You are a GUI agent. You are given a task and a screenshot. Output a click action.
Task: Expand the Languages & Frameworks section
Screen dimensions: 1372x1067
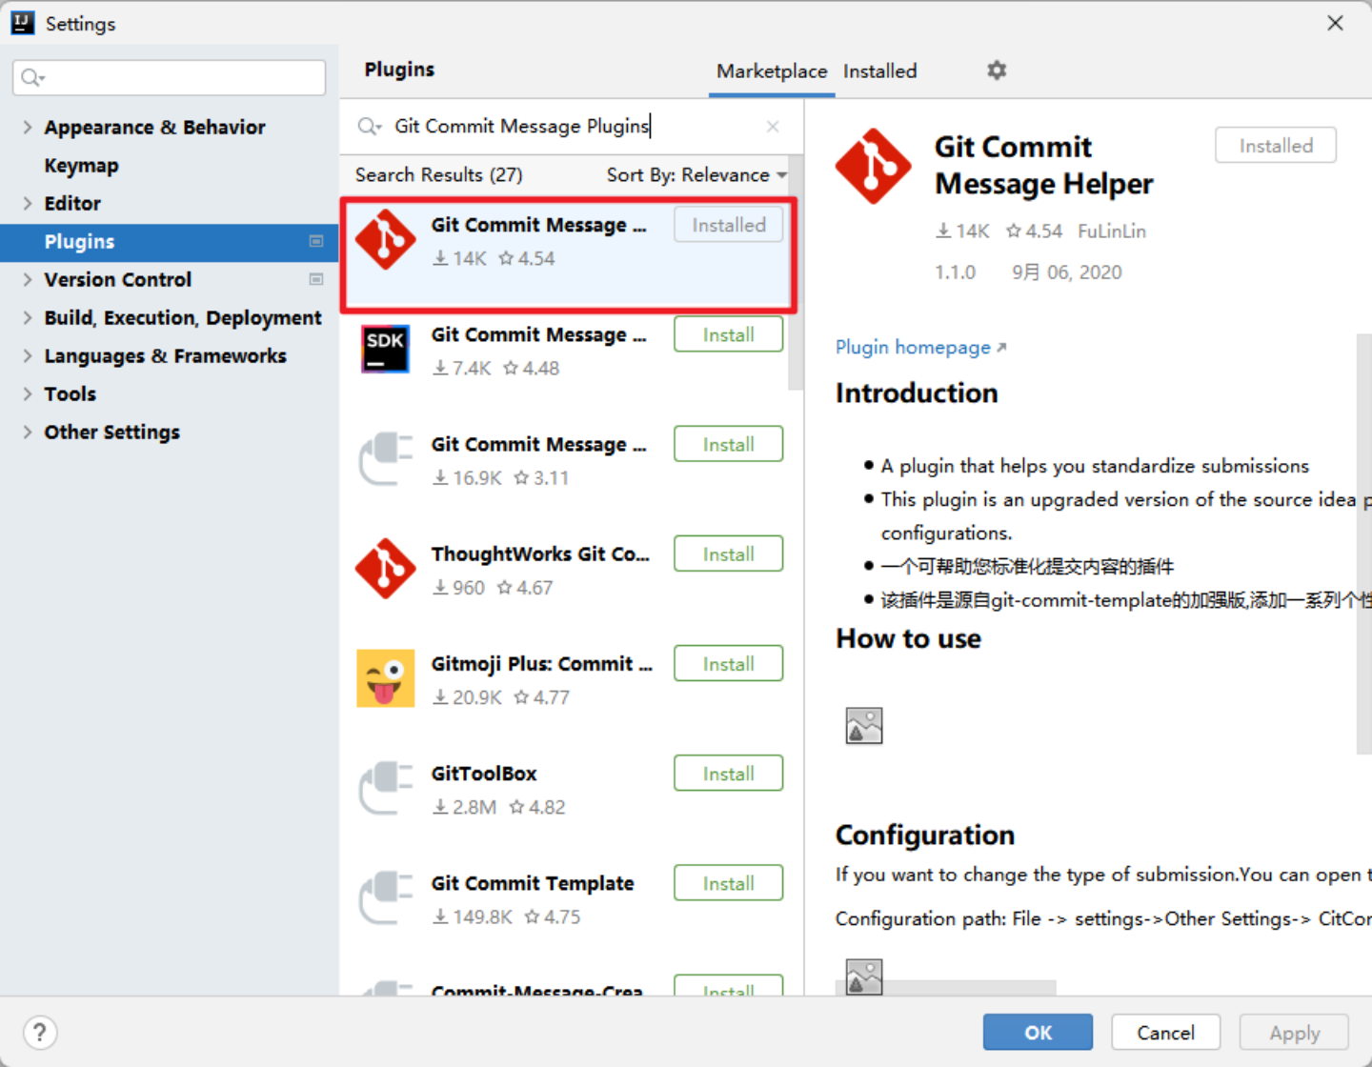[28, 355]
